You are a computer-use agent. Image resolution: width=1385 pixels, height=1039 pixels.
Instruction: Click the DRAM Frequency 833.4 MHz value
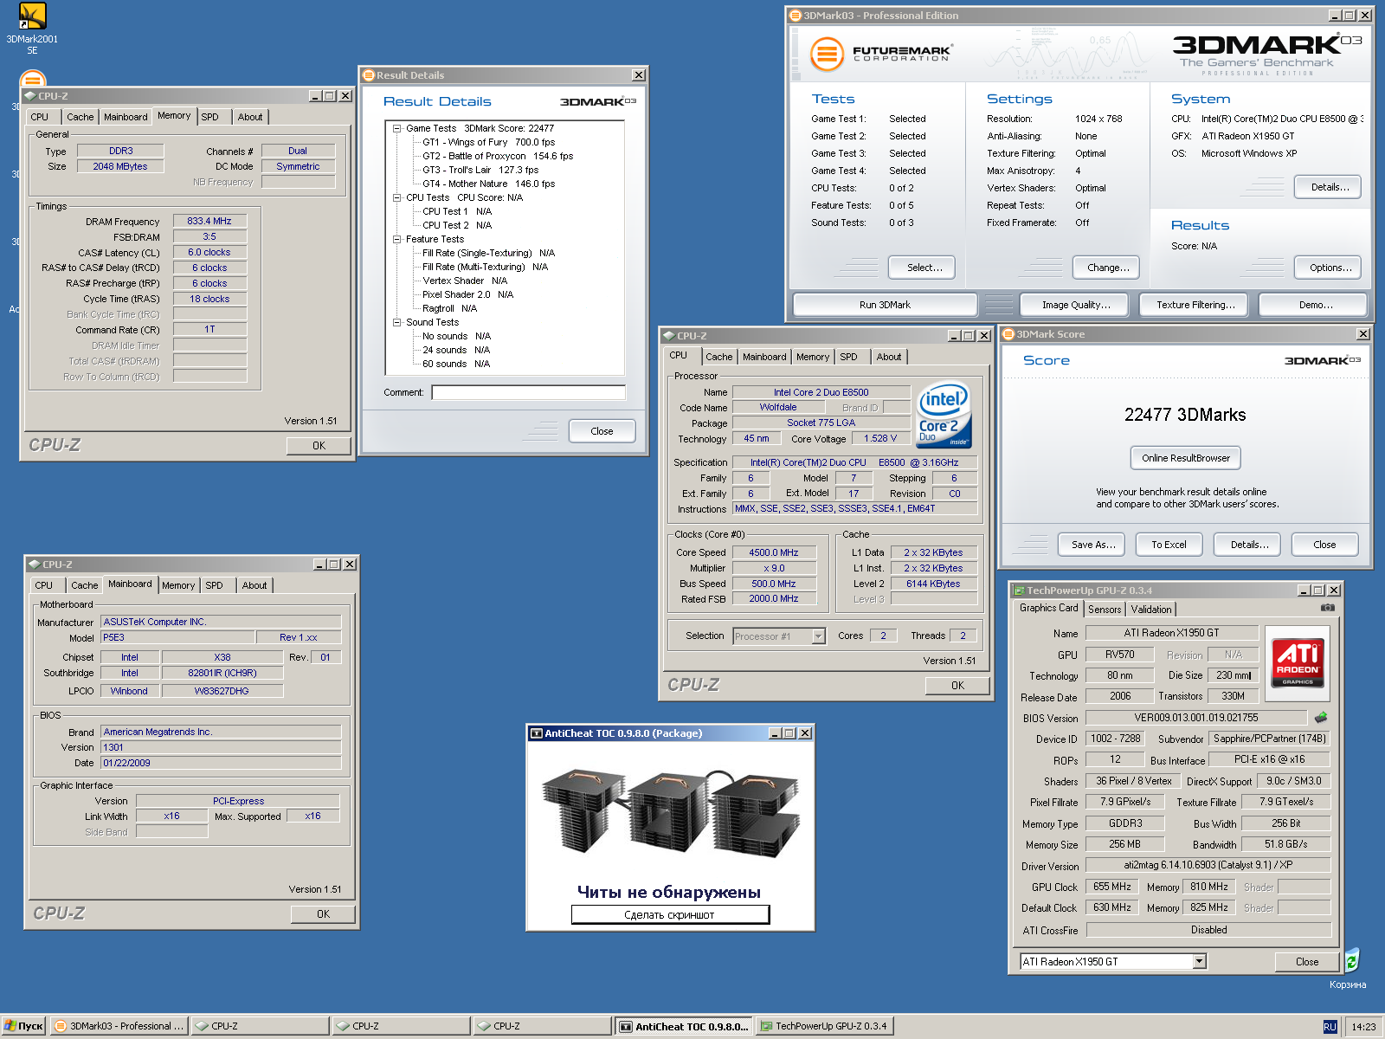[x=209, y=222]
